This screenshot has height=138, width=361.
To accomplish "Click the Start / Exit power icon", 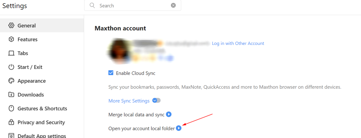I will point(11,67).
